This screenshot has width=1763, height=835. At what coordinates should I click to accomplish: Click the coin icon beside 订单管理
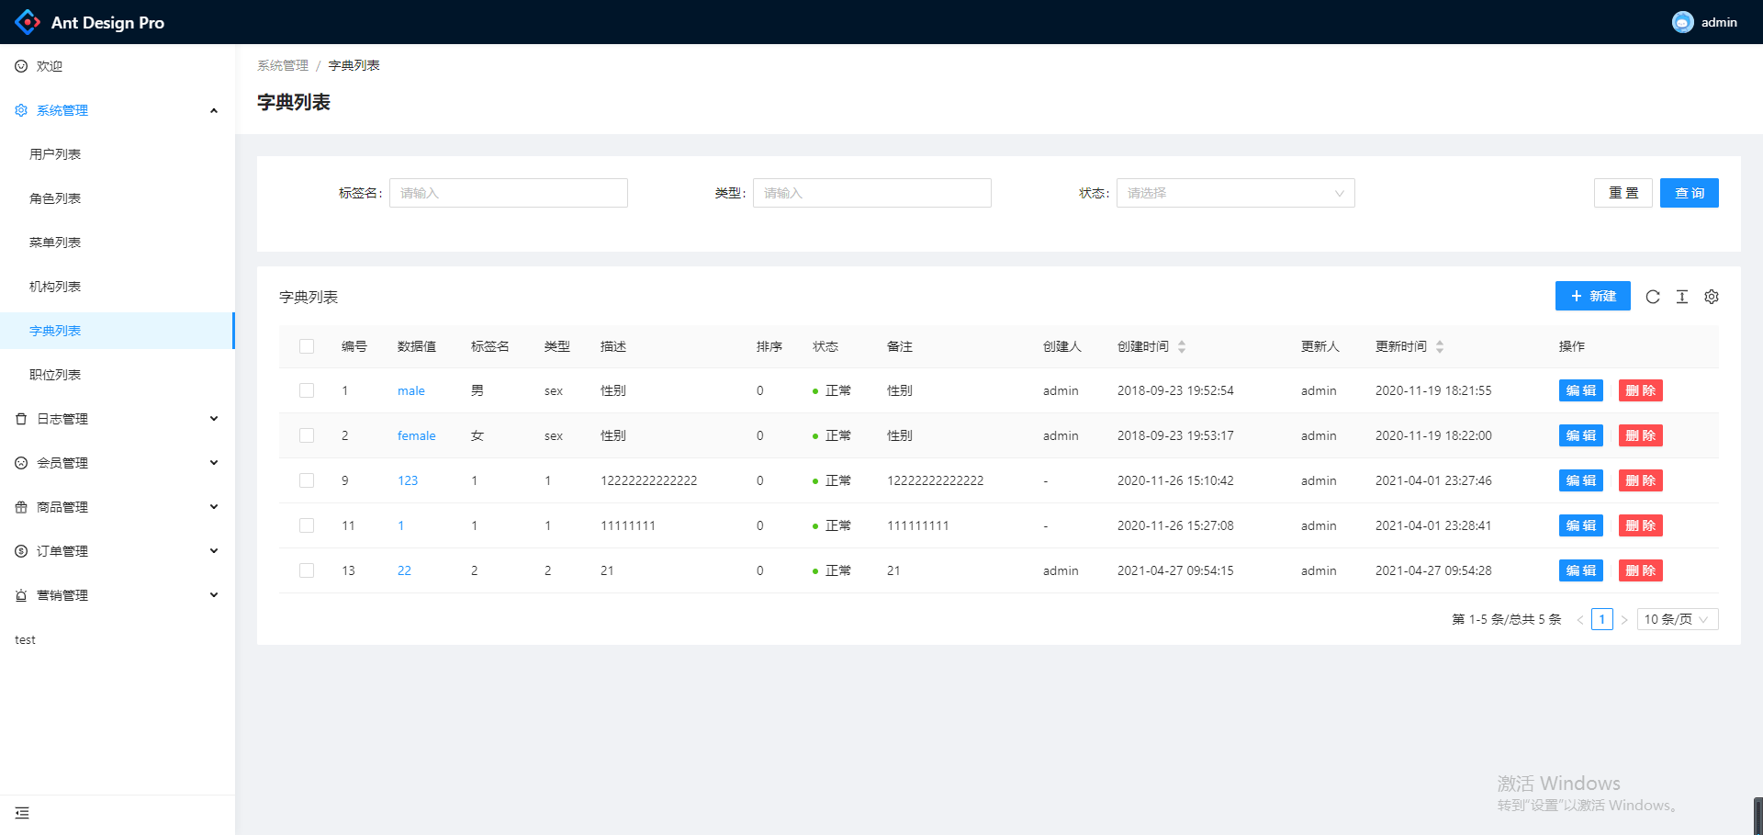pos(21,551)
